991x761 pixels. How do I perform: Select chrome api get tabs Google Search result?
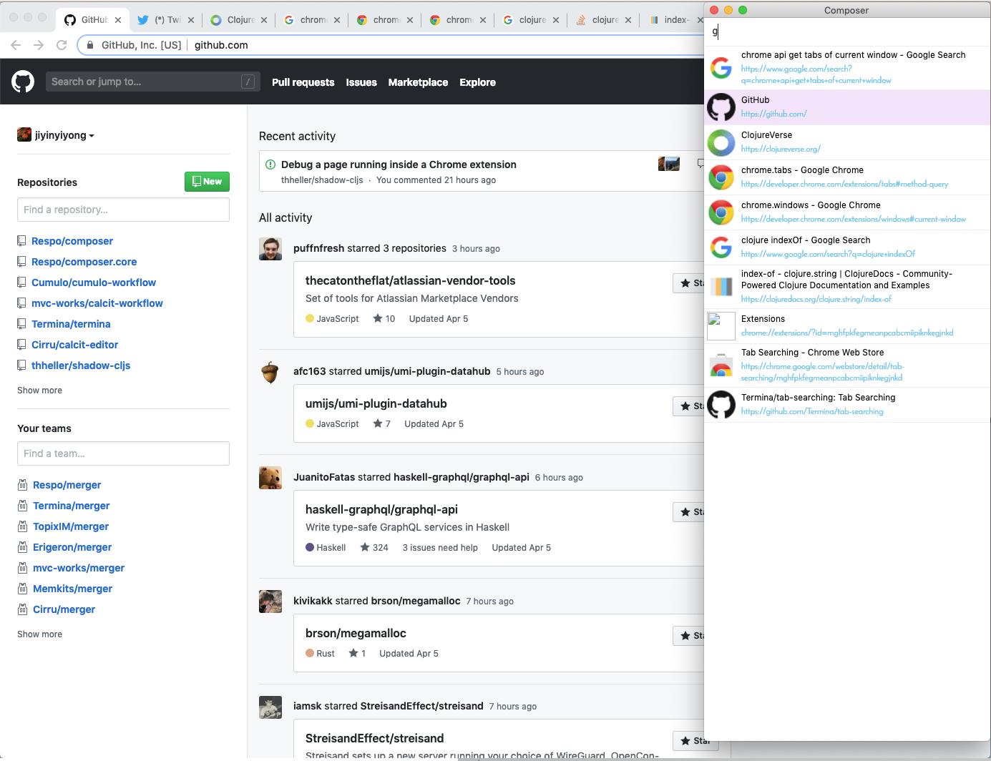coord(847,67)
